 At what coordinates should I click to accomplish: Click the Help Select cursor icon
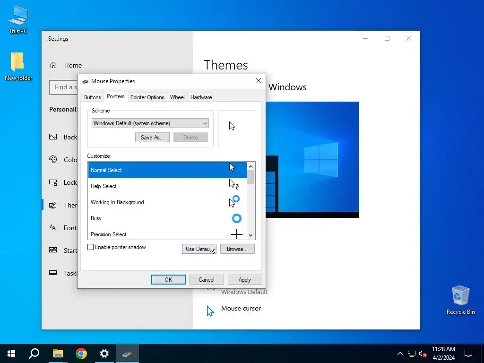pyautogui.click(x=233, y=184)
